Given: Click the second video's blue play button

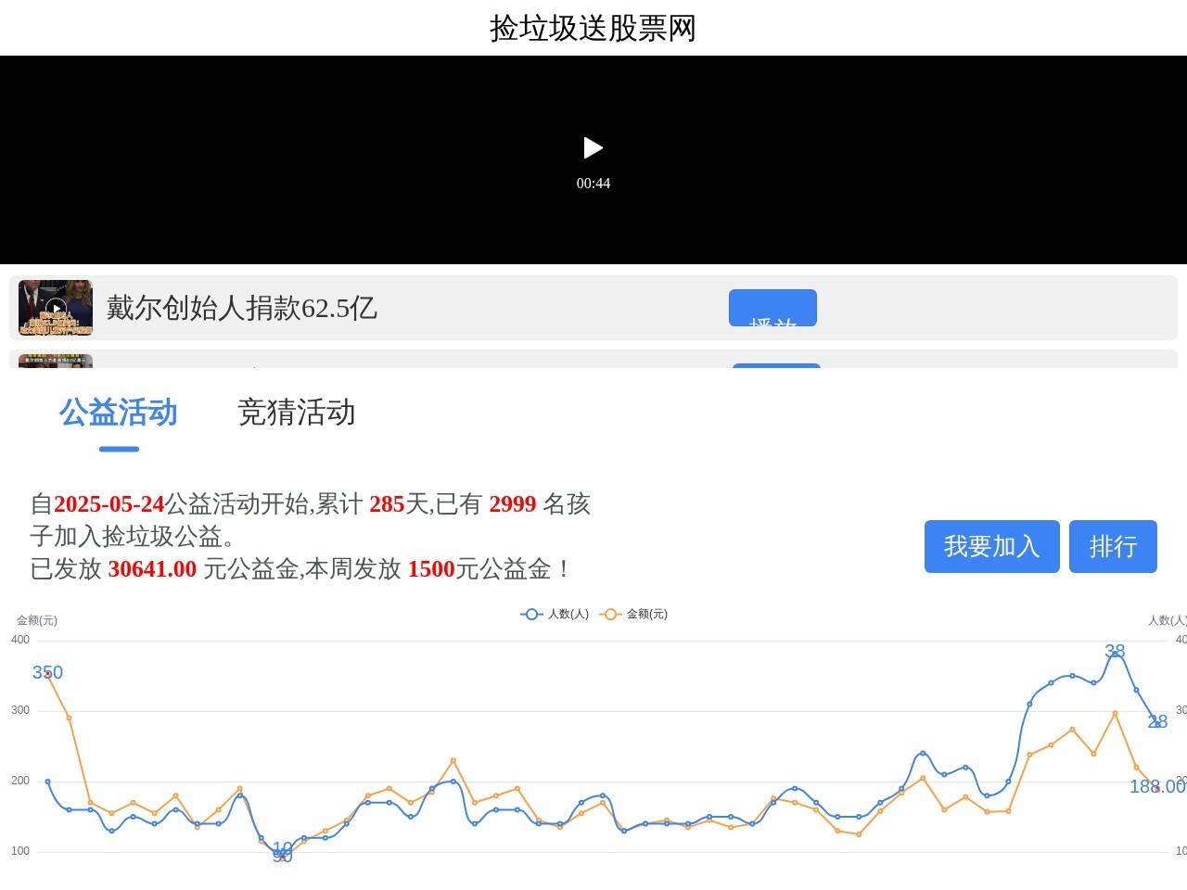Looking at the screenshot, I should 776,365.
